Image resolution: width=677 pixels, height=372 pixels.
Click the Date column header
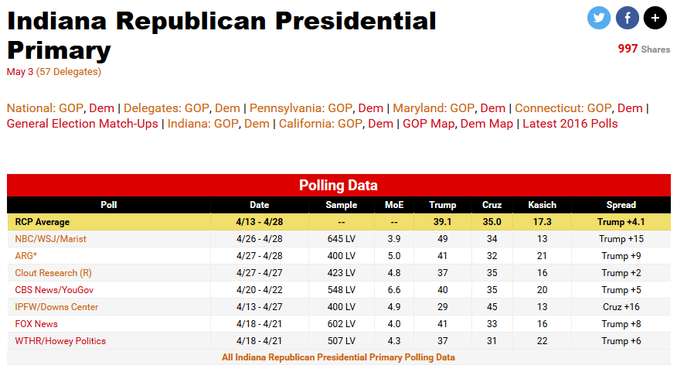(x=260, y=205)
